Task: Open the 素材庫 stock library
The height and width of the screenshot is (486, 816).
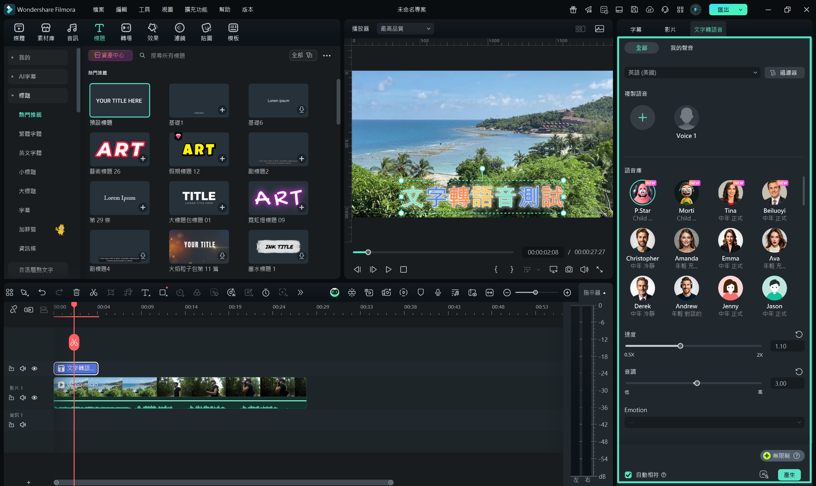Action: 46,32
